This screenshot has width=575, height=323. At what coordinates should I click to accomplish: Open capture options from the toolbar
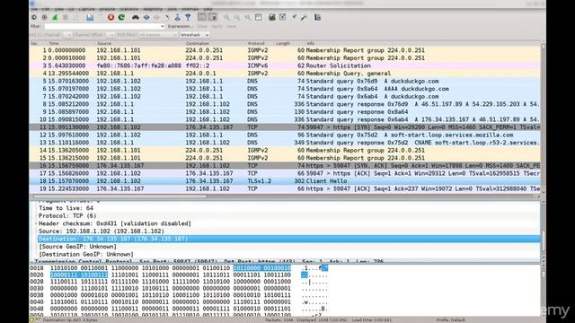pos(44,17)
